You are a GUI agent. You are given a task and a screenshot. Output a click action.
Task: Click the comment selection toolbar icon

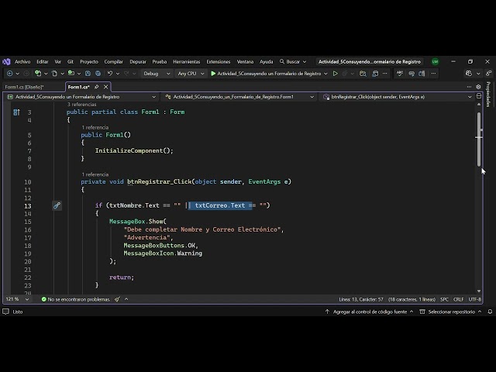click(412, 74)
